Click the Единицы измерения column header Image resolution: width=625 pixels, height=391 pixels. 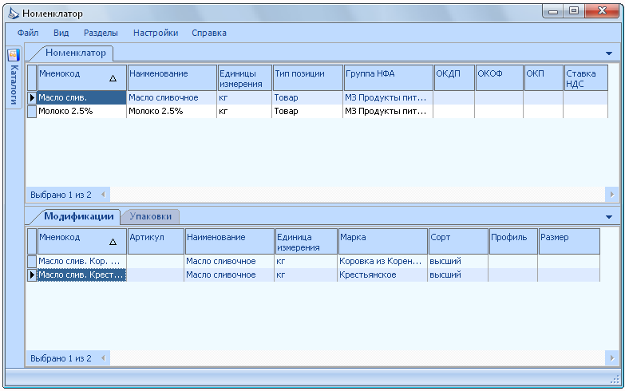coord(245,77)
